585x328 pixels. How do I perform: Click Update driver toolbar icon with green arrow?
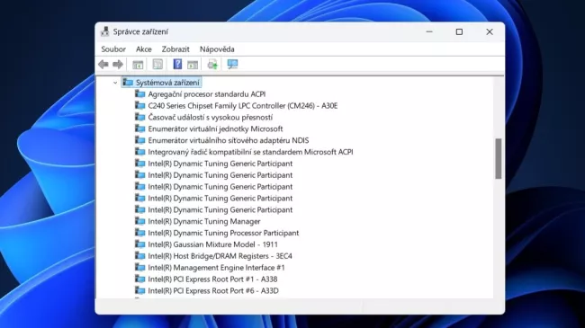pyautogui.click(x=212, y=65)
